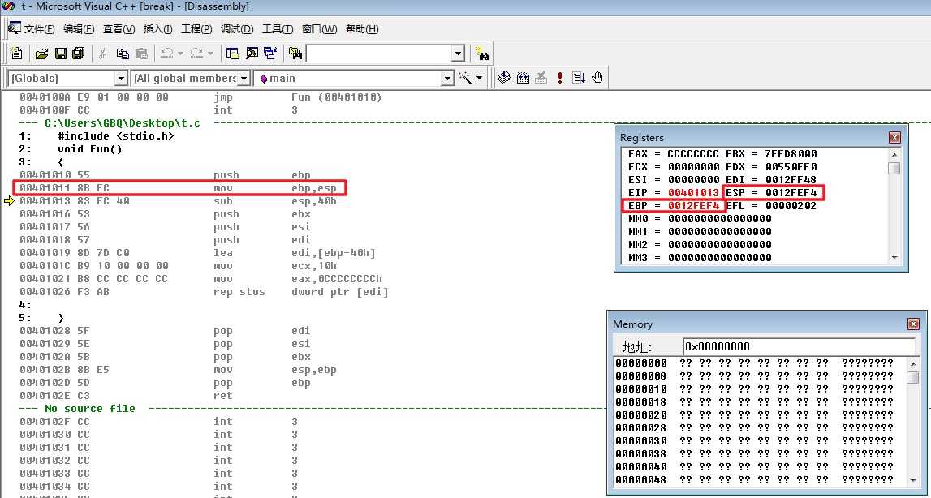This screenshot has width=931, height=498.
Task: Click the Cut scissors icon
Action: 102,54
